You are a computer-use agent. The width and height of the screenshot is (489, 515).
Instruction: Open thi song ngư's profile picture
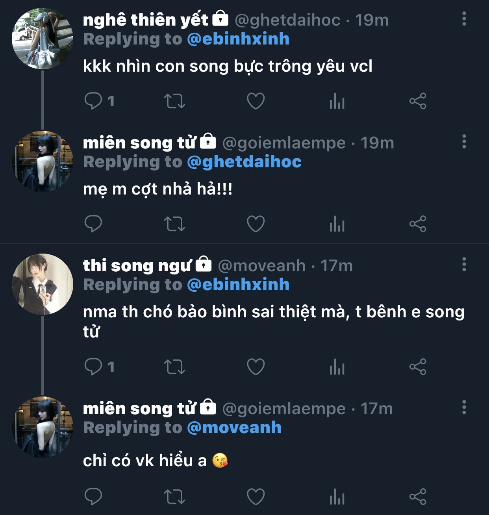[43, 284]
